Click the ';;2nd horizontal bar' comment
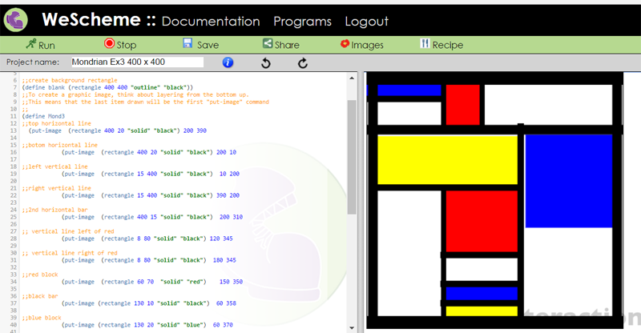641x333 pixels. [54, 210]
